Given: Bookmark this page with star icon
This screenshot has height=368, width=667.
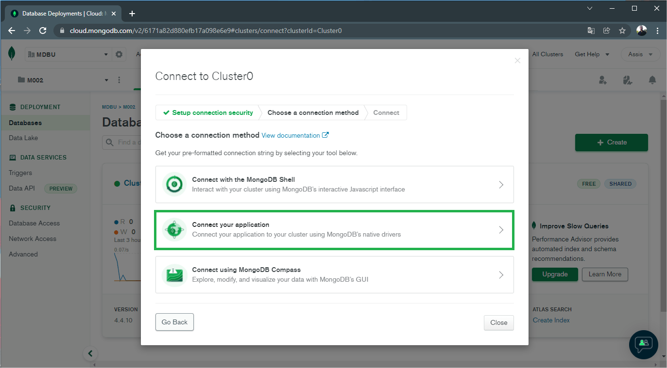Looking at the screenshot, I should click(x=622, y=31).
